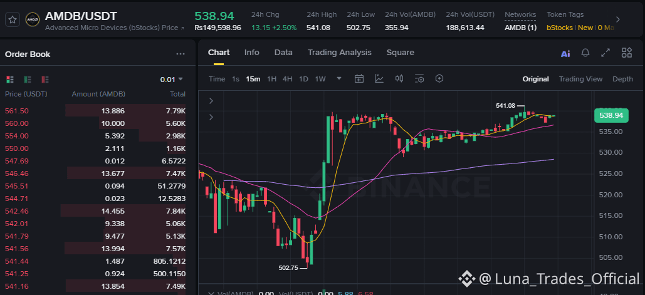Select the 541.25 ask price row

pyautogui.click(x=95, y=274)
